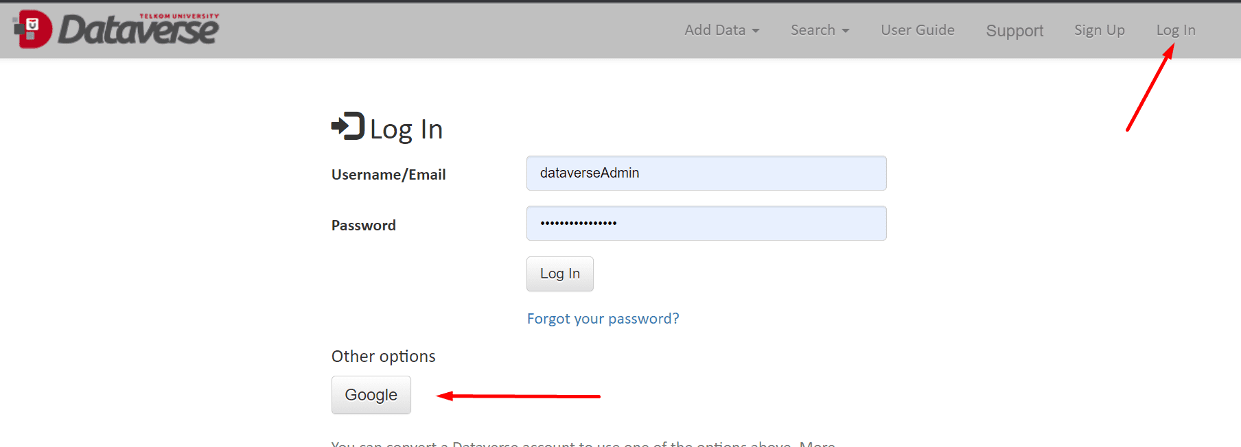The height and width of the screenshot is (447, 1241).
Task: Click the Dataverse wordmark in header
Action: pos(138,30)
